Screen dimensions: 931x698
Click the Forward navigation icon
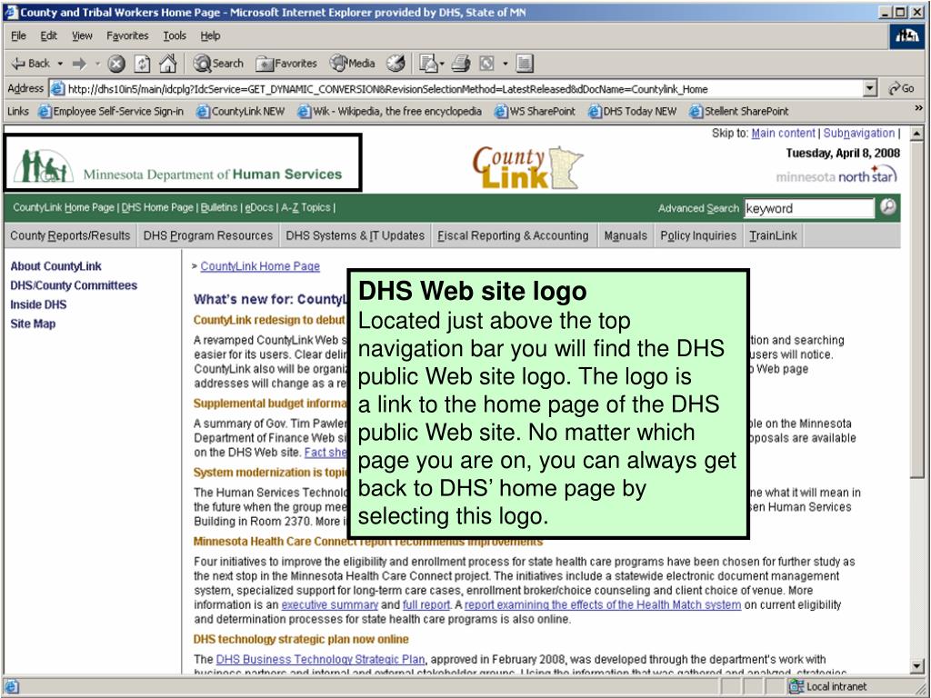[x=80, y=63]
